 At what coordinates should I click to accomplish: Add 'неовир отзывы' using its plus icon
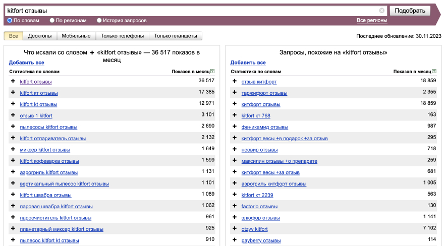(x=235, y=149)
